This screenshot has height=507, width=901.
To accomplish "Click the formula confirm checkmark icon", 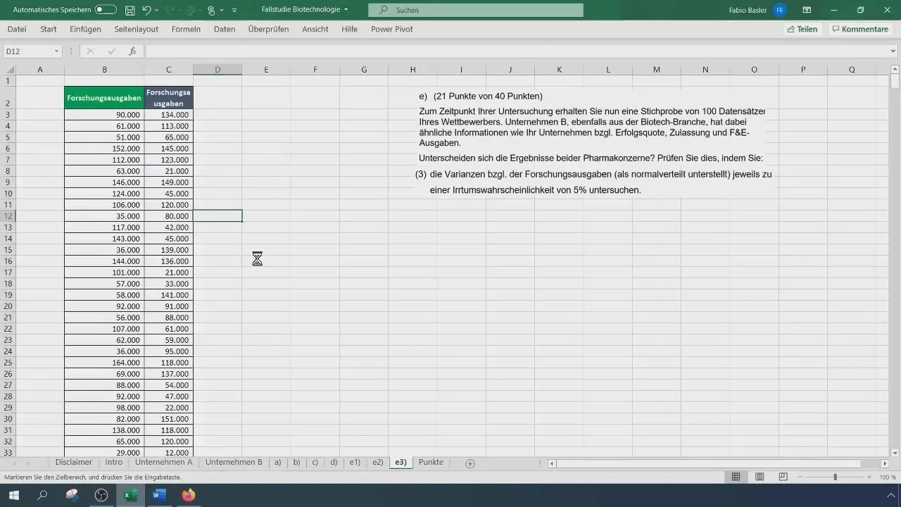I will tap(111, 51).
